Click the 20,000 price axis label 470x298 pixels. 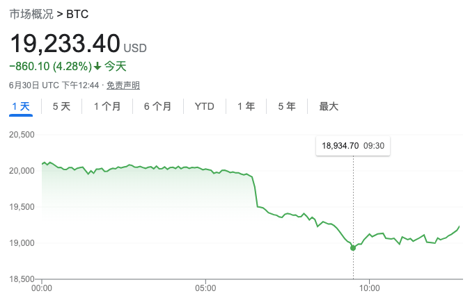pyautogui.click(x=22, y=171)
